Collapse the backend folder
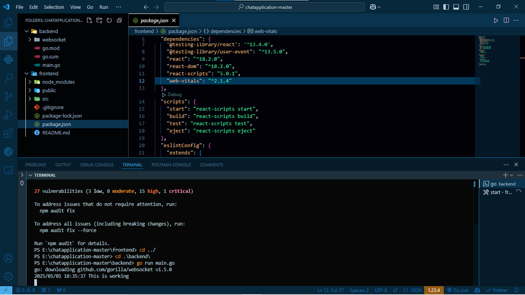The width and height of the screenshot is (525, 295). 27,31
